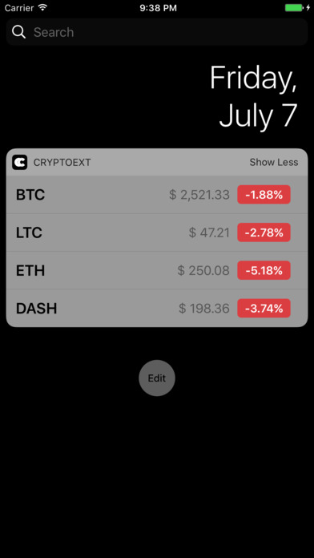
Task: Select the ETH row
Action: [x=157, y=270]
